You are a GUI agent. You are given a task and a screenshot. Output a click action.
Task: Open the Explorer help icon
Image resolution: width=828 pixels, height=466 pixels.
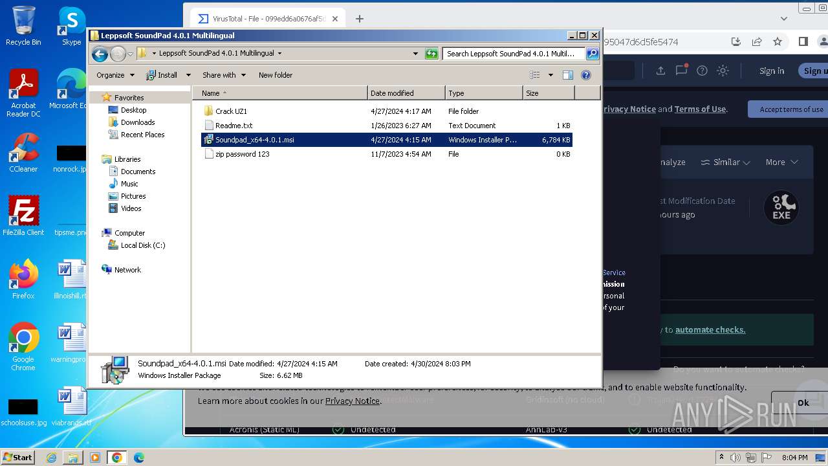[x=586, y=75]
